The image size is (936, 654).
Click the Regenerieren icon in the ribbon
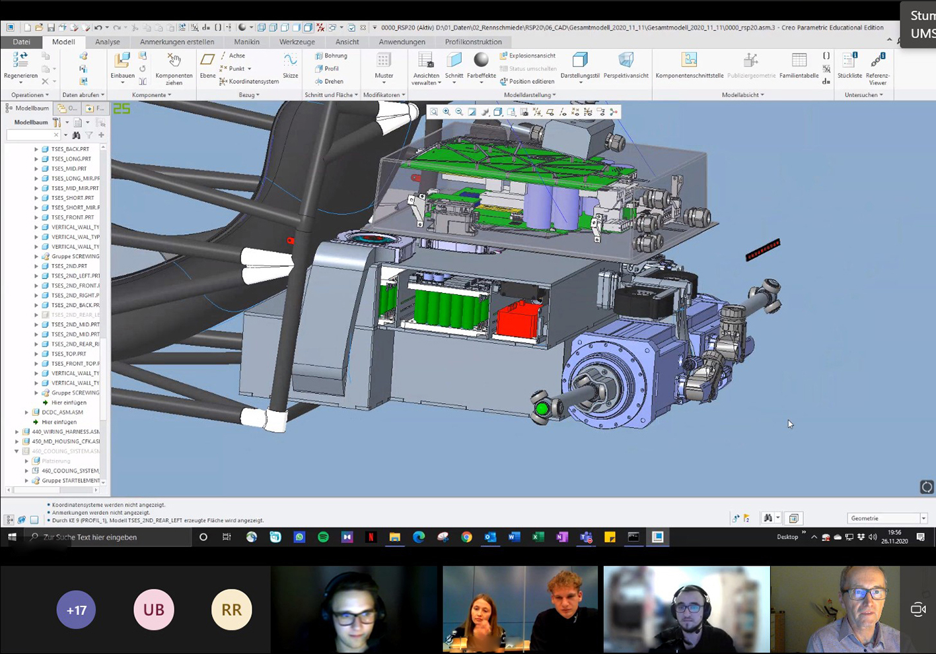point(20,61)
